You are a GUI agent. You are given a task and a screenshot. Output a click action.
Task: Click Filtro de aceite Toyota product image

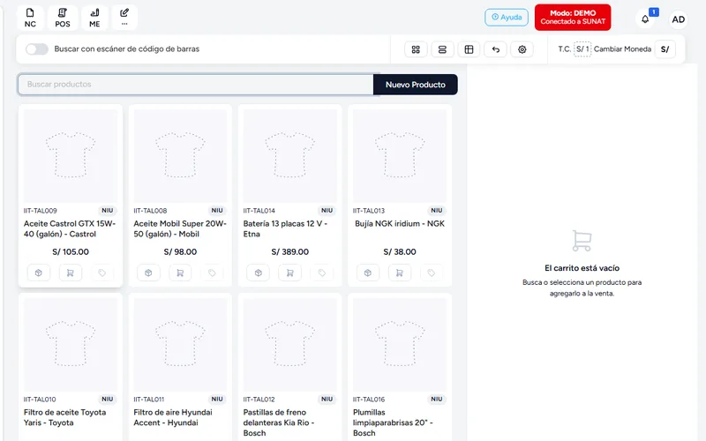tap(71, 345)
